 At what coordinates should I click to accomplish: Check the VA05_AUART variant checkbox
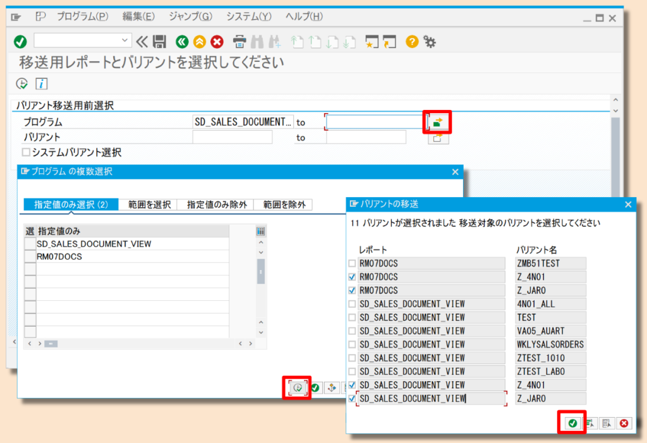352,331
